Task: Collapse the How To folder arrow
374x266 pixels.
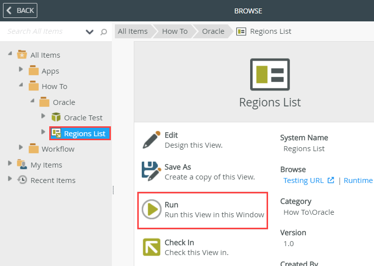Action: coord(21,85)
